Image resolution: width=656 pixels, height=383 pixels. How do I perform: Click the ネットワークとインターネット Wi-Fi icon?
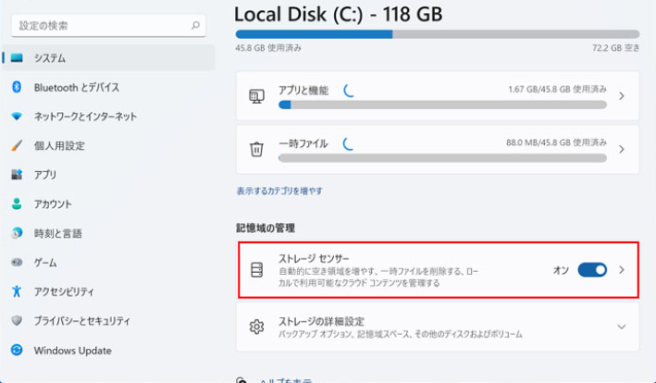17,117
